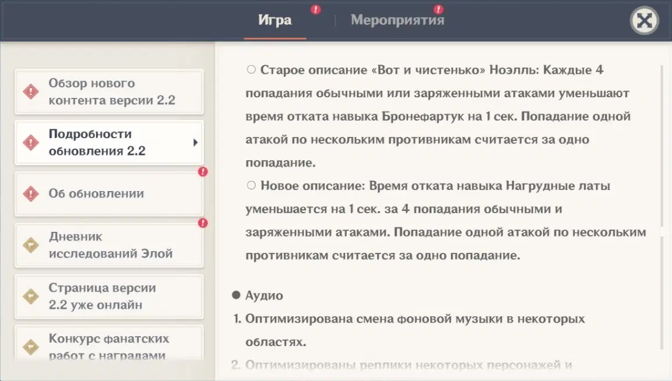This screenshot has width=672, height=381.
Task: Switch to the Игра tab
Action: tap(275, 20)
